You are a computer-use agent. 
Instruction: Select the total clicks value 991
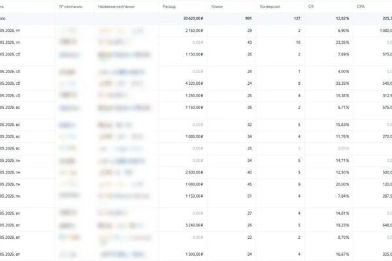(248, 18)
